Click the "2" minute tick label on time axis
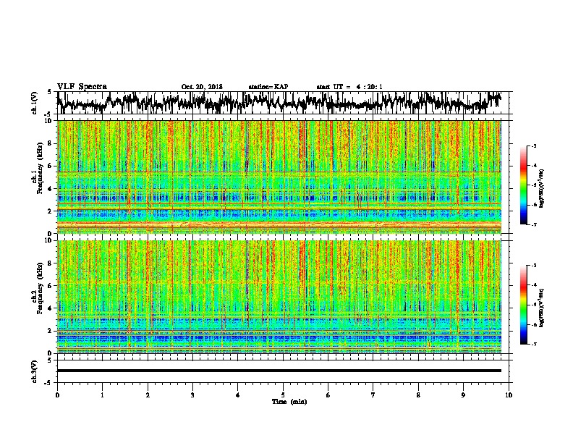This screenshot has width=573, height=443. [x=148, y=395]
